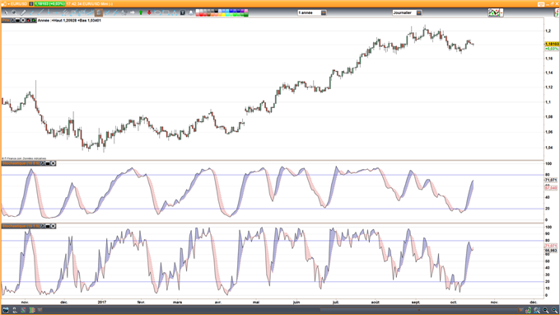Click the traffic-light icon at right edge
This screenshot has height=315, width=560.
coord(557,13)
